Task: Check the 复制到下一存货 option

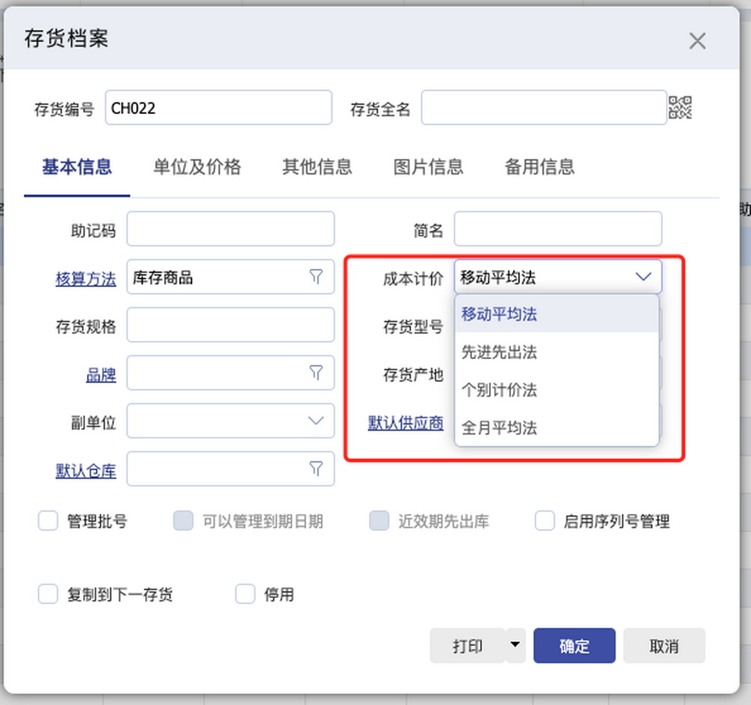Action: click(48, 594)
